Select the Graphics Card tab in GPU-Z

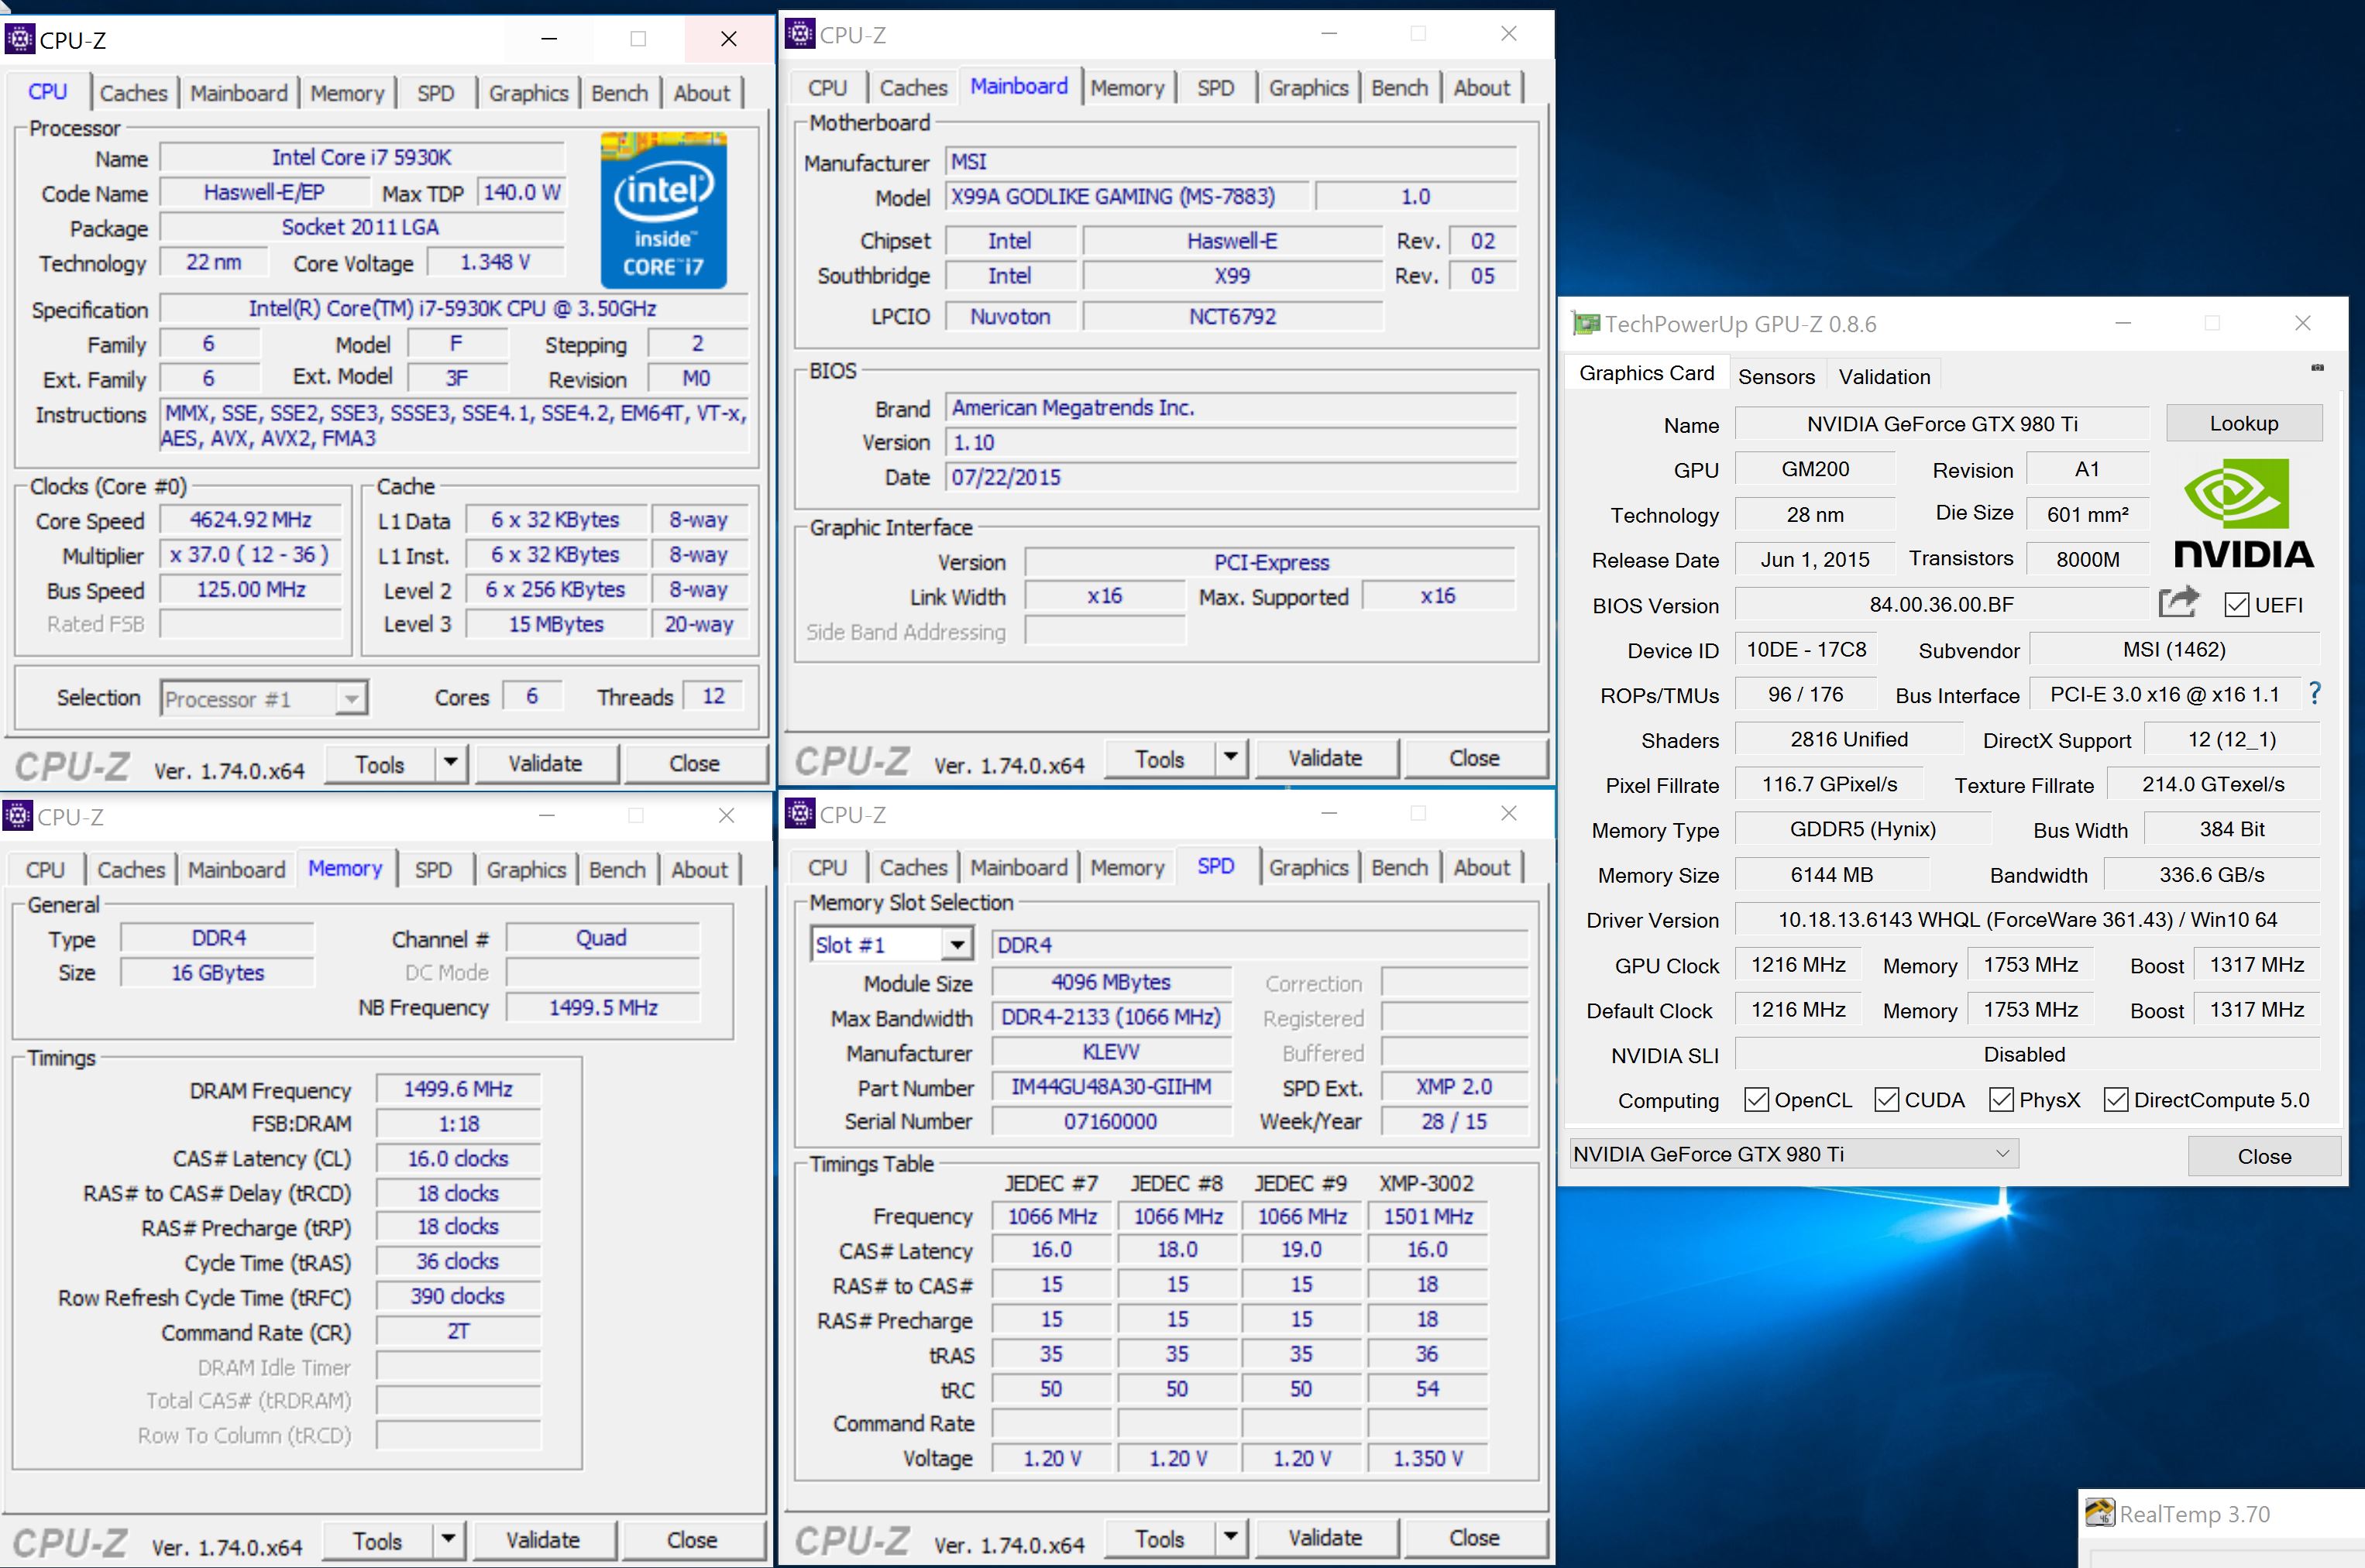point(1645,373)
